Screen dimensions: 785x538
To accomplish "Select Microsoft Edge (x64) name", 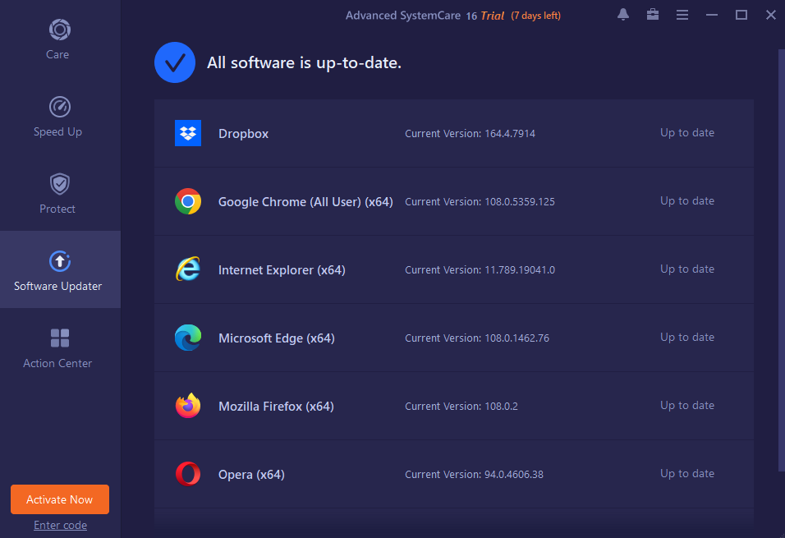I will pyautogui.click(x=277, y=338).
